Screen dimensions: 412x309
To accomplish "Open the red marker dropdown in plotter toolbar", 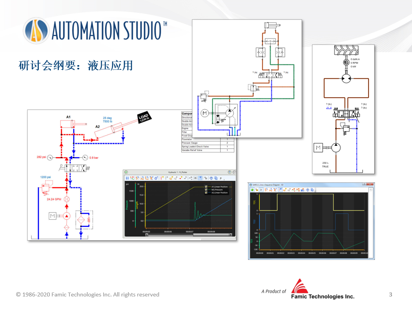I will 181,178.
